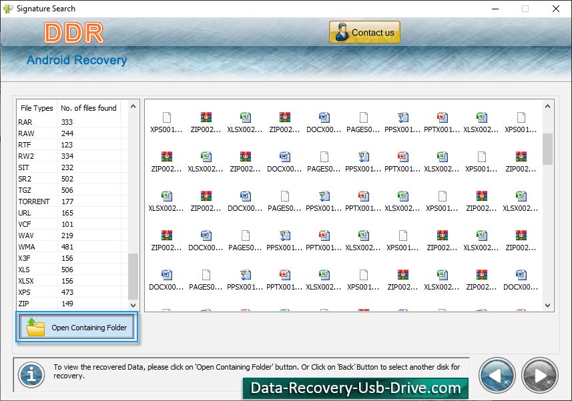Select XPS001... file in fourth row
Viewport: 572px width, 401px height.
pos(402,241)
